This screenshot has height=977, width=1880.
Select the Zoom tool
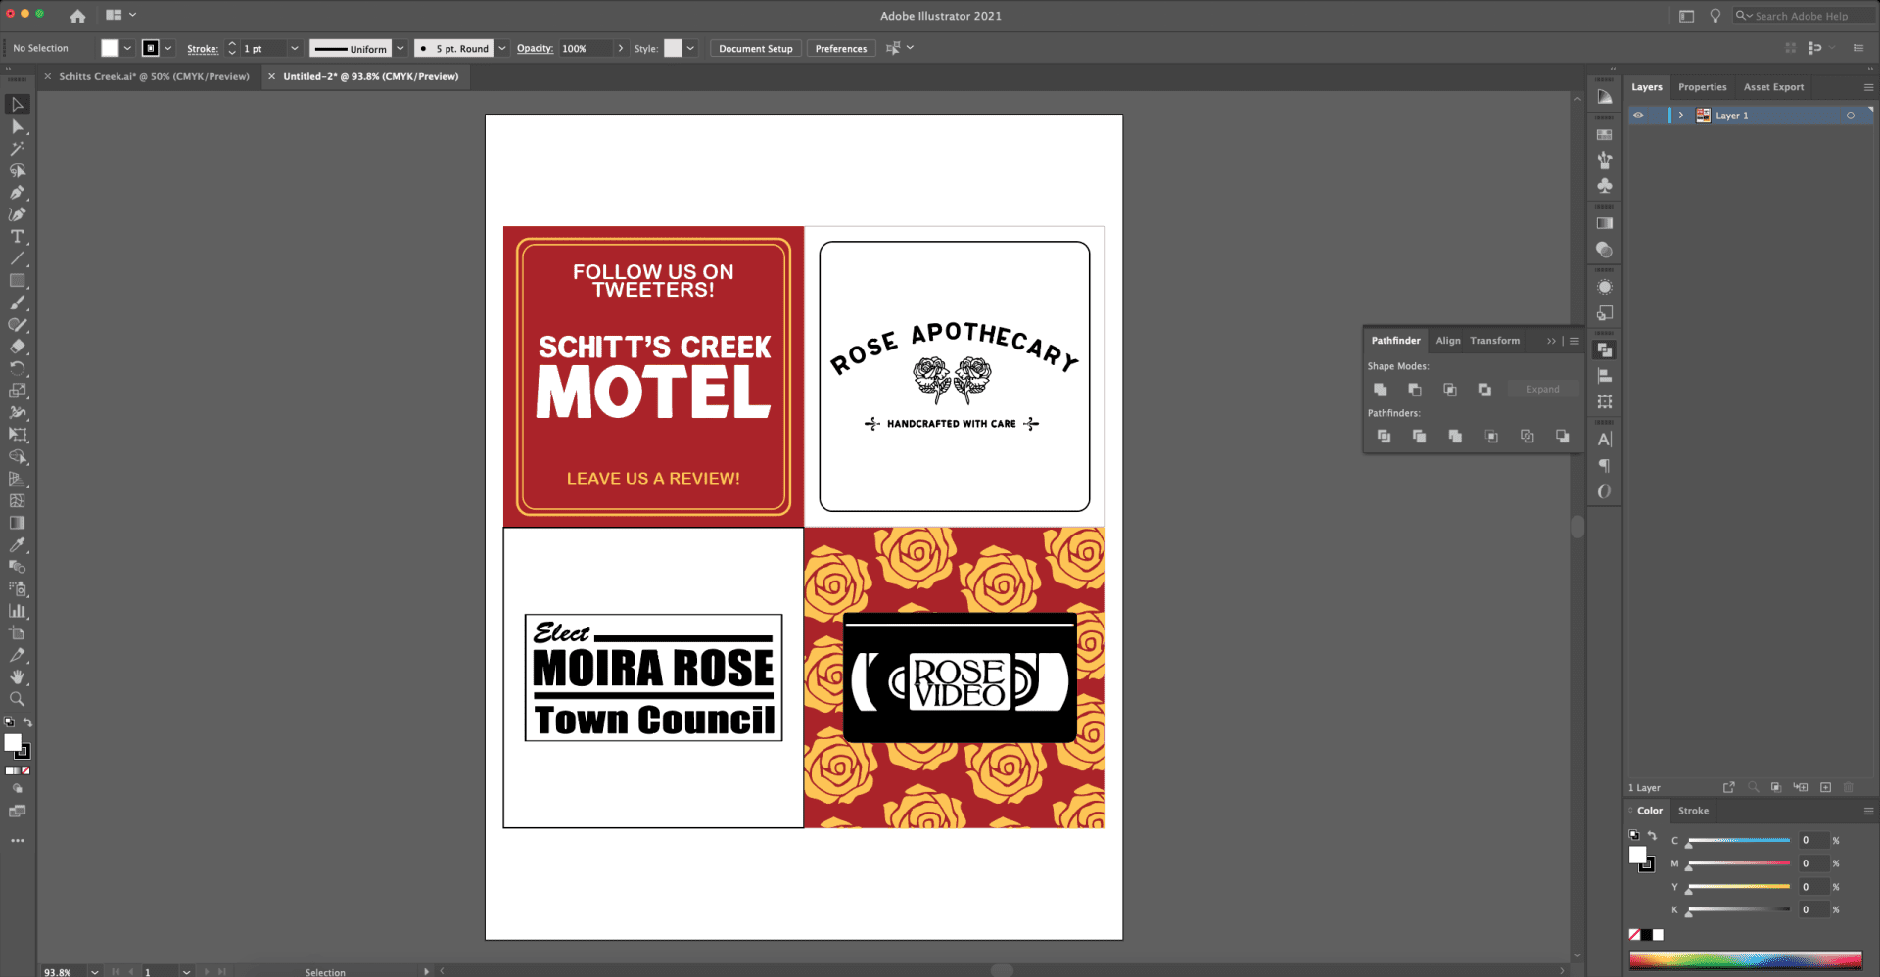point(17,699)
